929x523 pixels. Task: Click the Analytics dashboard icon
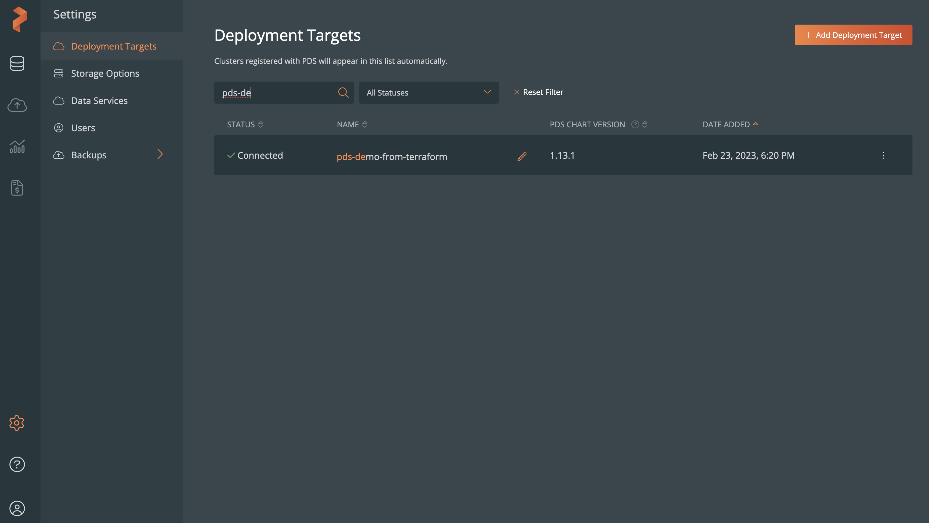(x=17, y=146)
